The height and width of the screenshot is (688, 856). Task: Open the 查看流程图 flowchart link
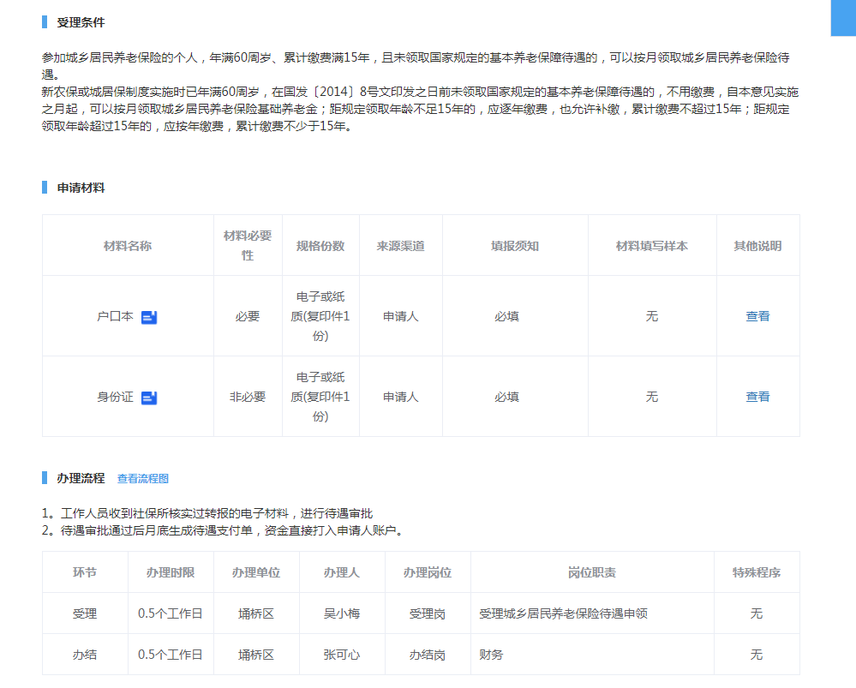143,478
